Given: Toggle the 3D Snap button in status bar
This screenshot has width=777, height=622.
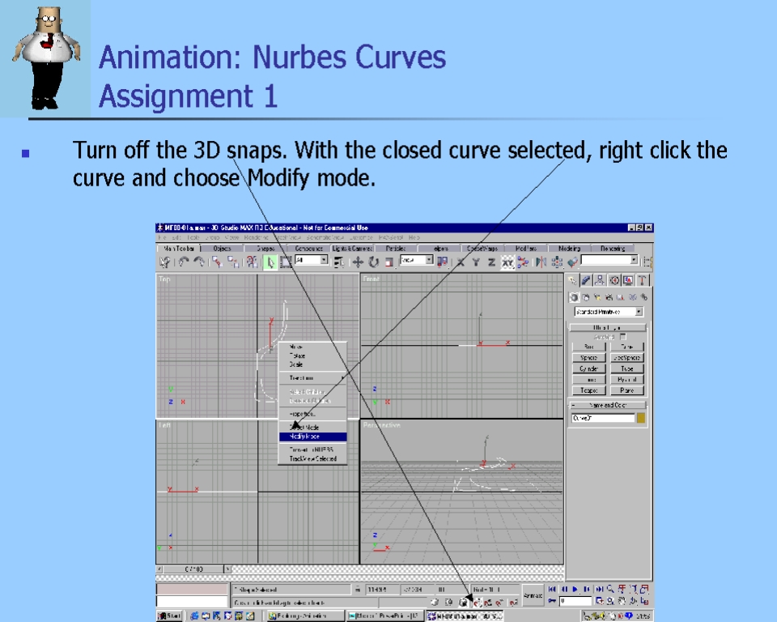Looking at the screenshot, I should point(478,603).
